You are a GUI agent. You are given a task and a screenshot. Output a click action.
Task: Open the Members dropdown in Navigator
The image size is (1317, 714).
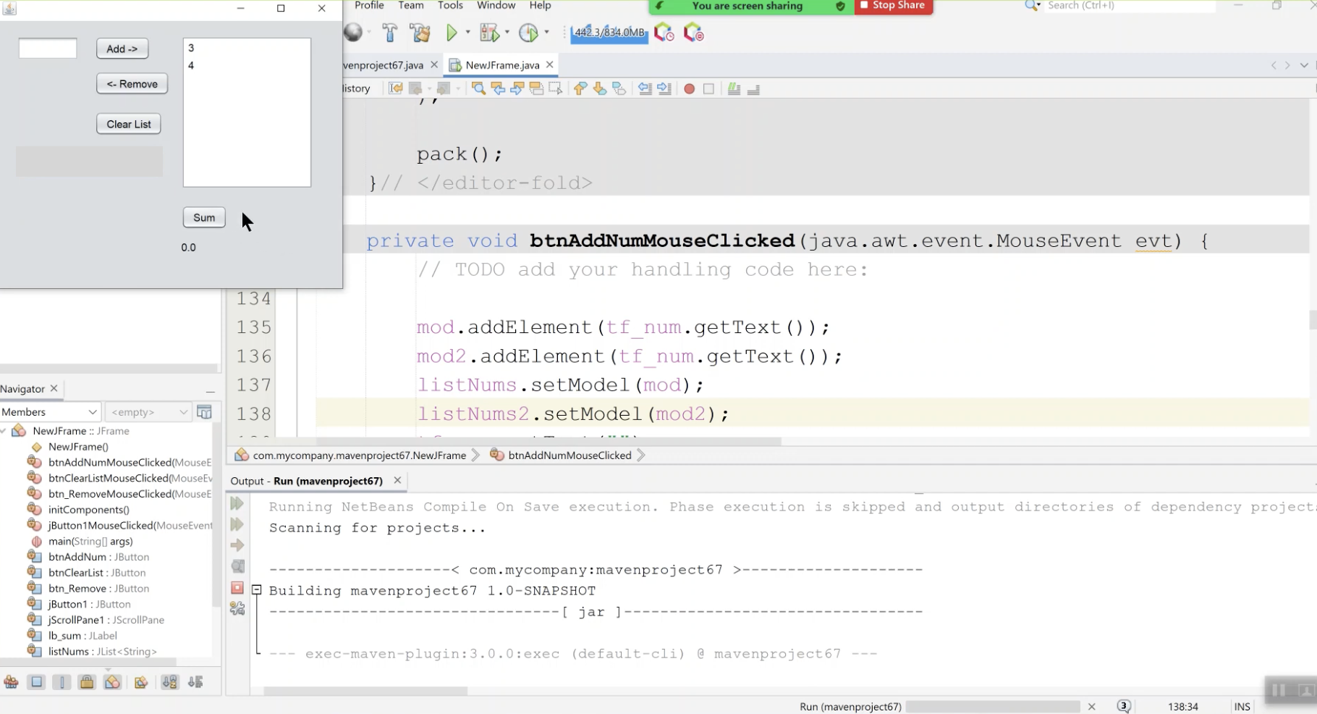point(49,412)
